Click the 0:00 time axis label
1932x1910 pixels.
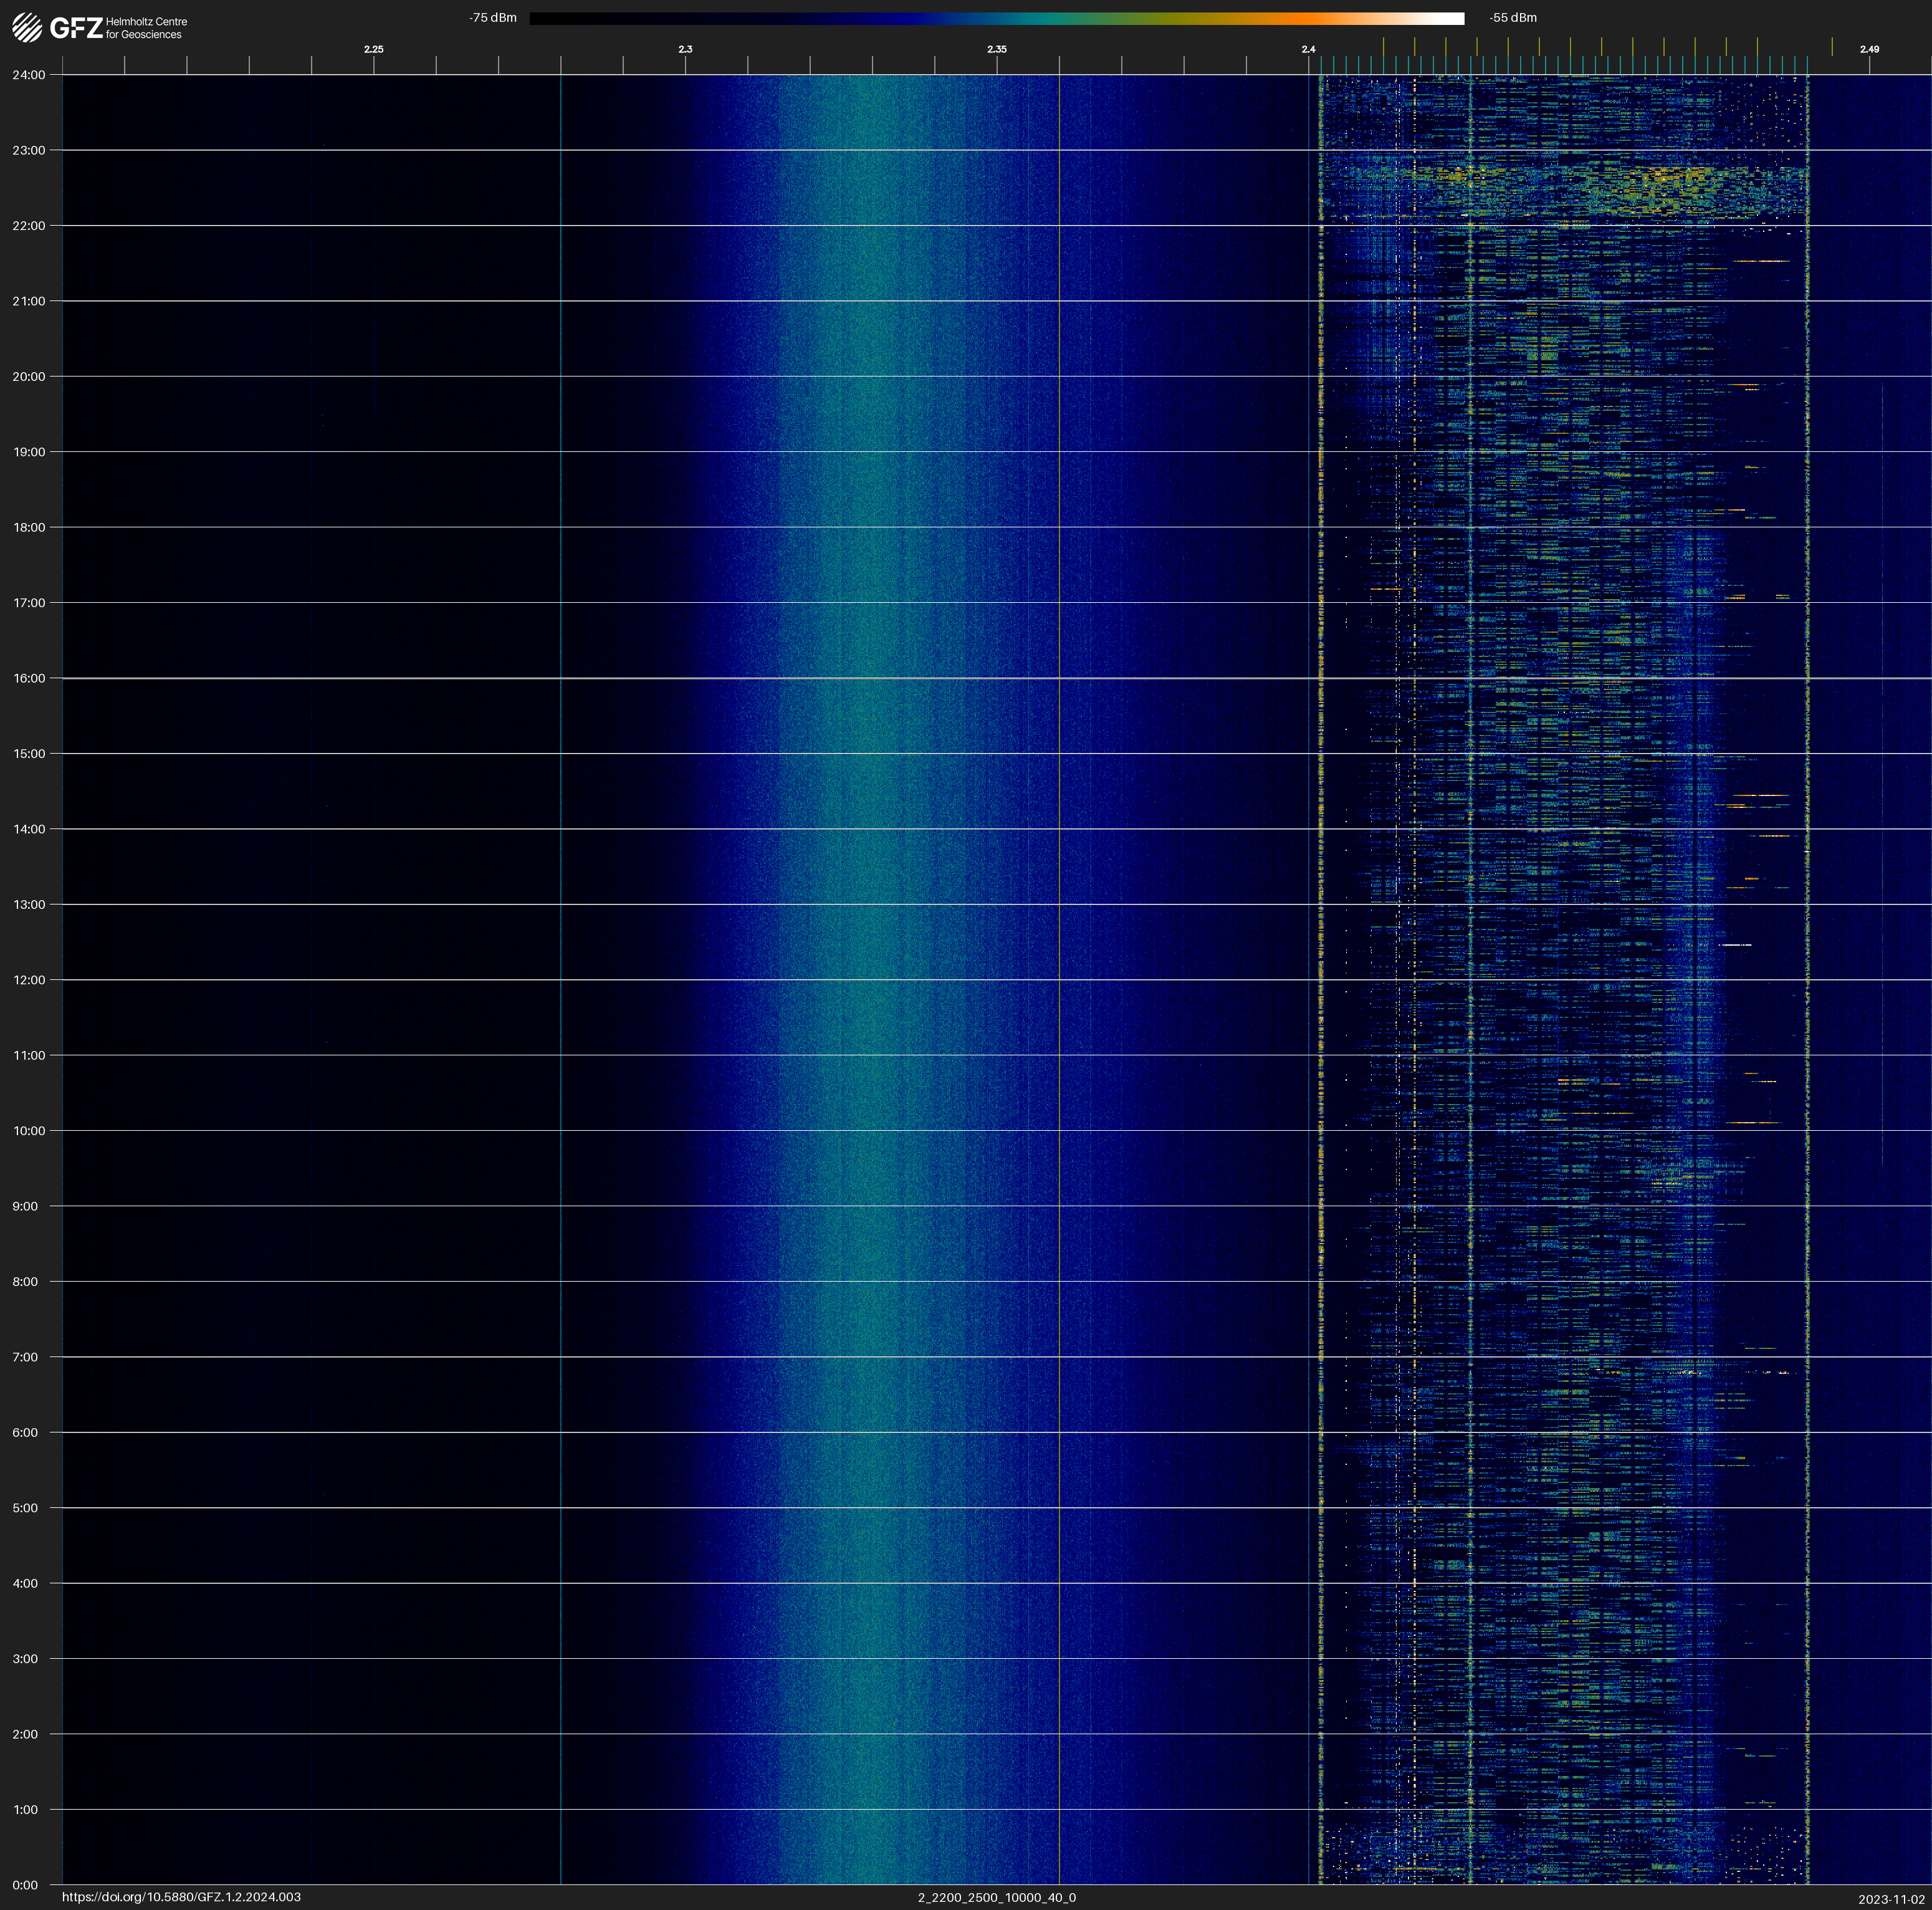click(25, 1885)
